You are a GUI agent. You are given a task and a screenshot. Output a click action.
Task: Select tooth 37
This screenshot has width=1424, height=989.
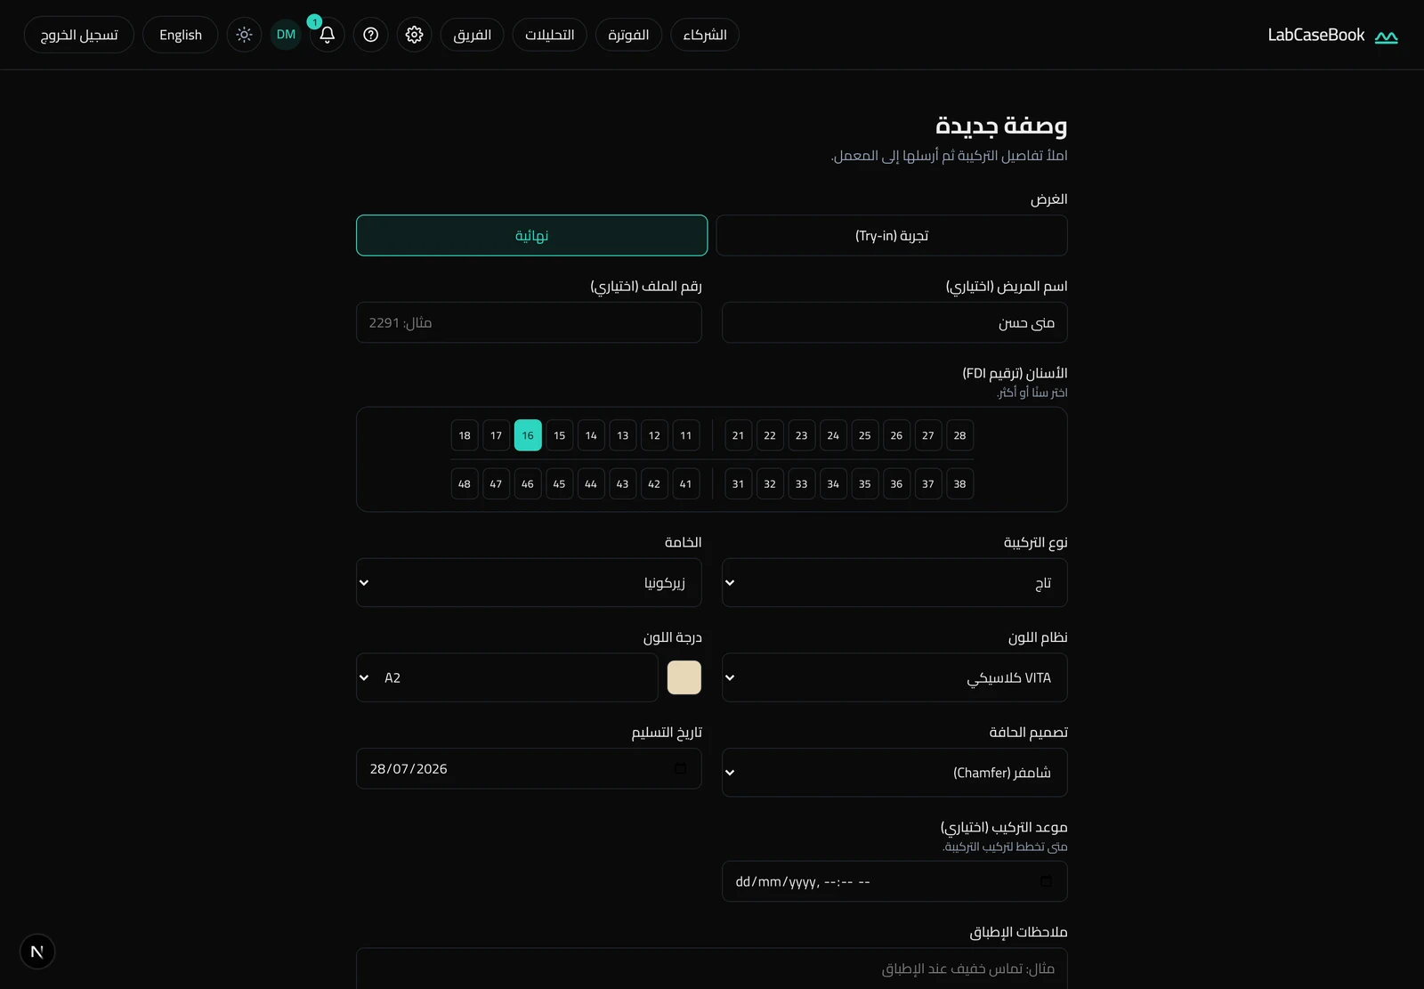coord(928,483)
